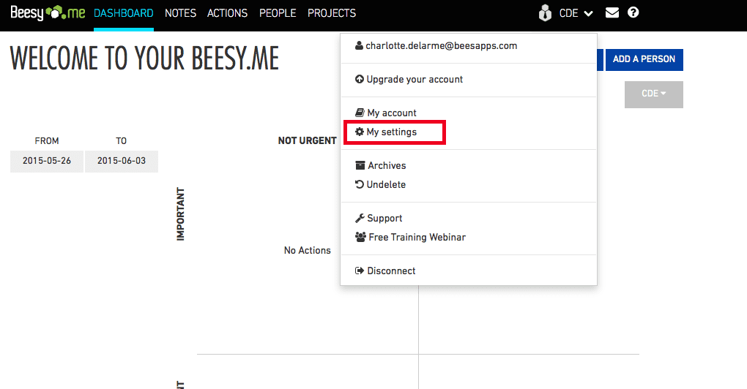Go to the Actions tab
This screenshot has width=747, height=389.
click(227, 13)
